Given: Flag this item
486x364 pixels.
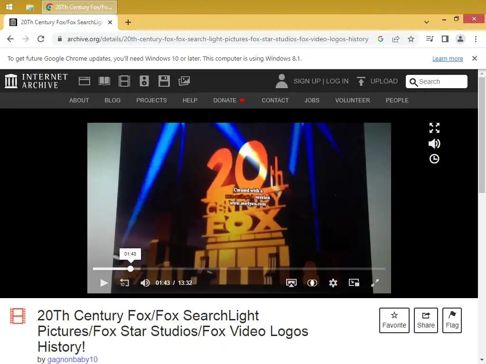Looking at the screenshot, I should 452,320.
